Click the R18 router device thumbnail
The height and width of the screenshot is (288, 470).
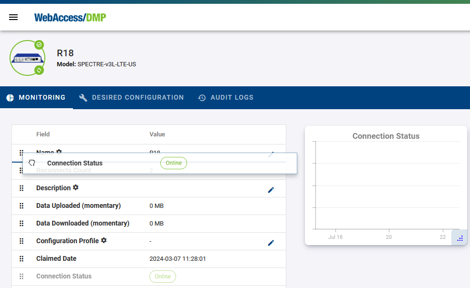coord(27,58)
